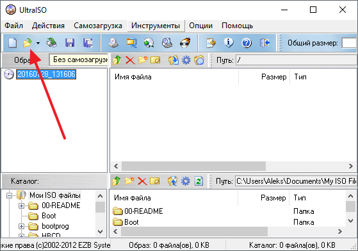This screenshot has width=358, height=251.
Task: Click the Save floppy disk icon
Action: tap(70, 43)
